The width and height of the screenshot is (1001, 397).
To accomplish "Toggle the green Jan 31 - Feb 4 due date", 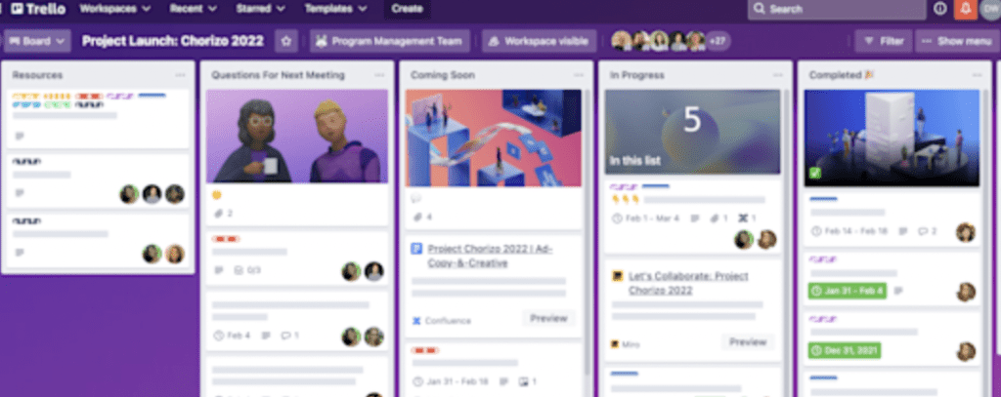I will (x=848, y=292).
